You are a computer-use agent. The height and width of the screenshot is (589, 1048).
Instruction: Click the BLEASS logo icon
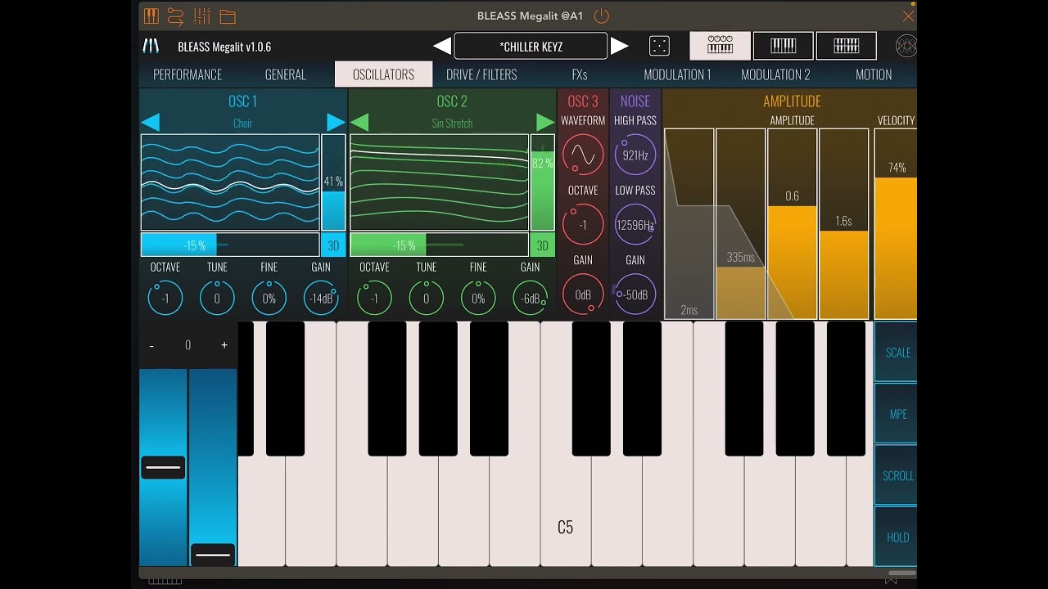click(151, 46)
